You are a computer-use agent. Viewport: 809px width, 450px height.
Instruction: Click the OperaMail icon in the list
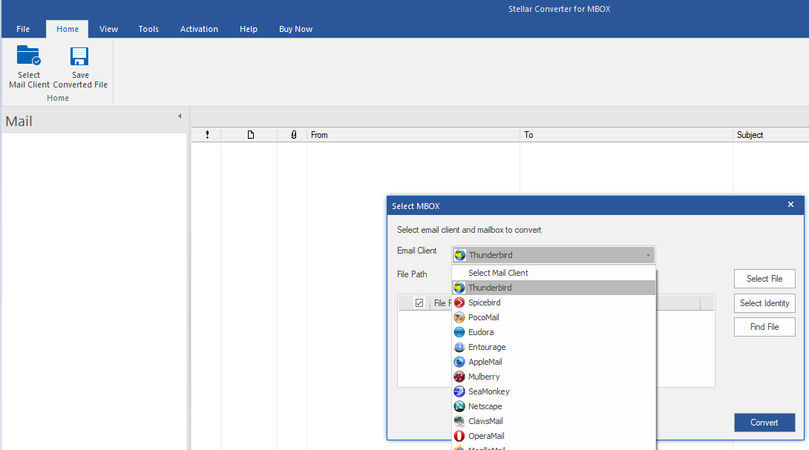tap(459, 436)
